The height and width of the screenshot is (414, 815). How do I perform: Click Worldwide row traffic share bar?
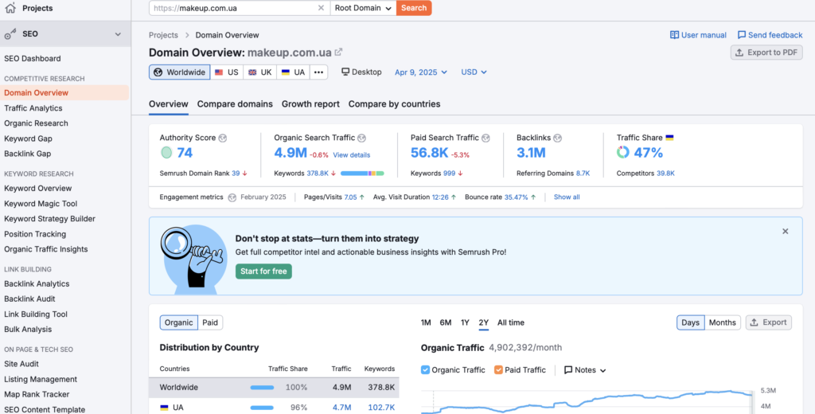[x=262, y=388]
